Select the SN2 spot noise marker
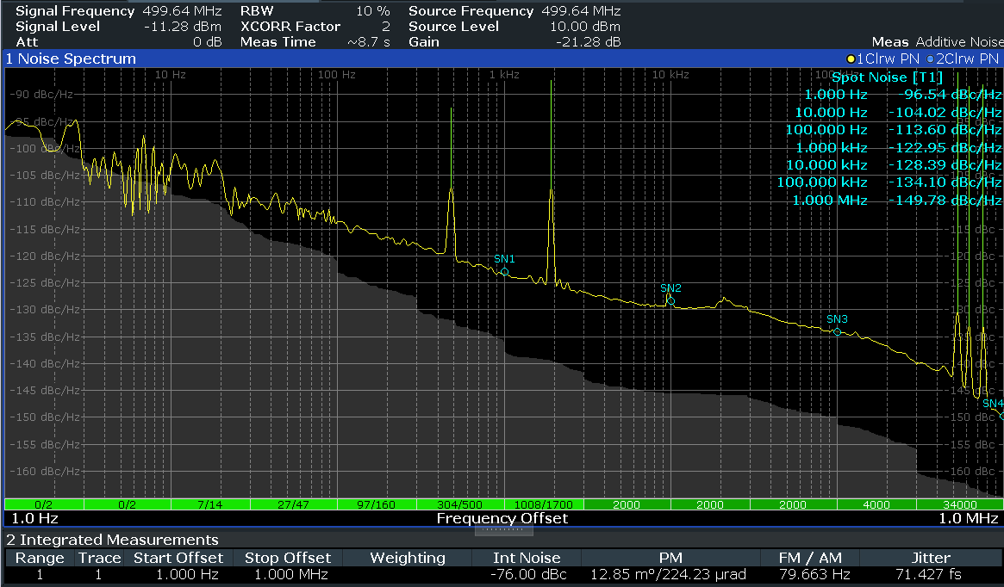 click(670, 300)
